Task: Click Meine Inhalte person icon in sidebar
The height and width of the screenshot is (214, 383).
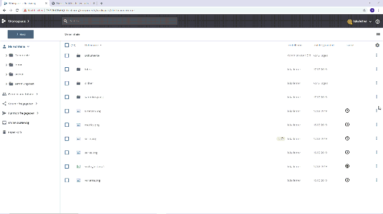Action: [x=4, y=47]
